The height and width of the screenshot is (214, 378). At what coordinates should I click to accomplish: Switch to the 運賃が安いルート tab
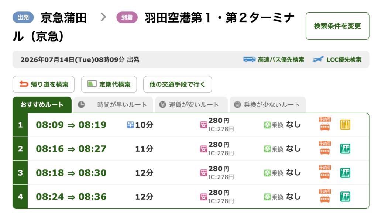pos(192,104)
